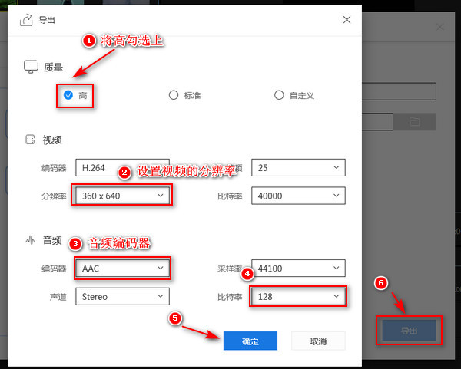Click the dimmed close X of background window
Viewport: 461px width, 369px height.
tap(440, 27)
